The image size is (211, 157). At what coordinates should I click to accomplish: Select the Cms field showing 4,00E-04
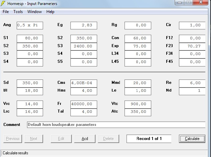tap(84, 84)
